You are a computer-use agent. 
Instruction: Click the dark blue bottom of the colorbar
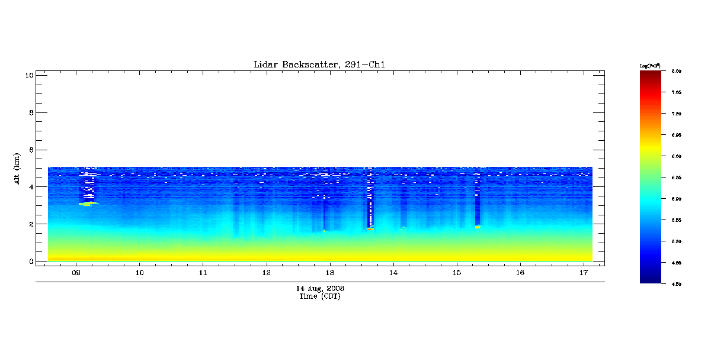(x=652, y=279)
